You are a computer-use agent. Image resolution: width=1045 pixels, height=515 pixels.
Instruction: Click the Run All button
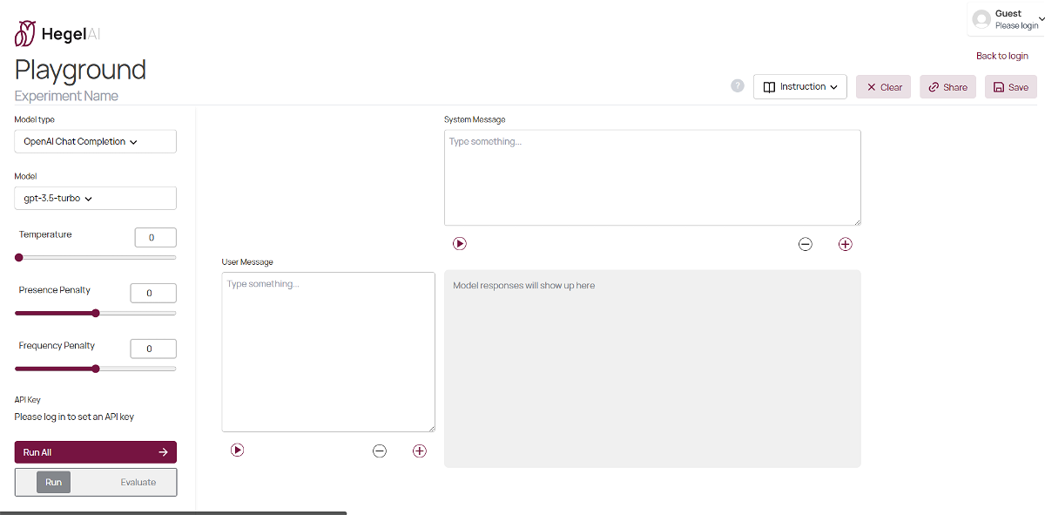coord(96,452)
